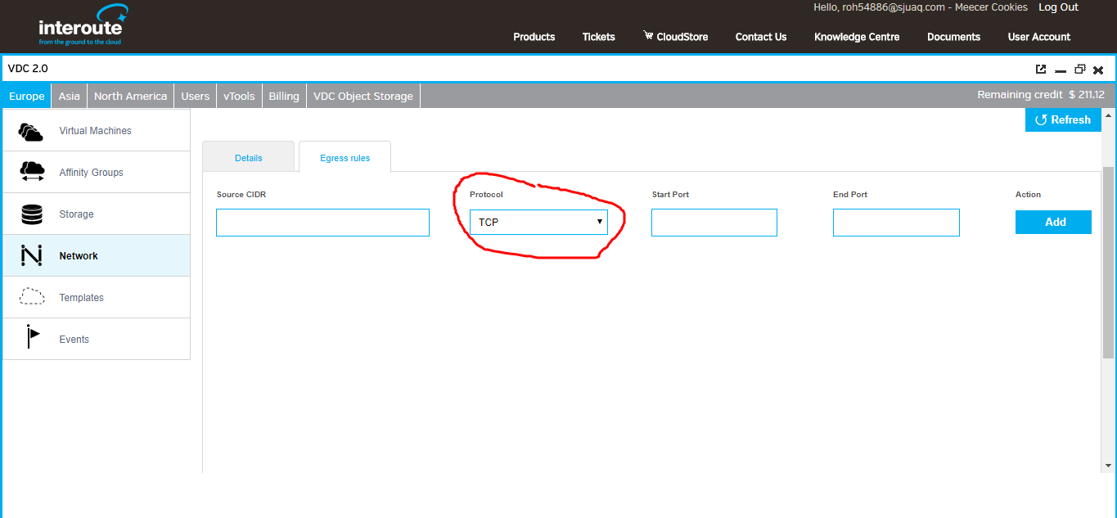Click the Remaining credit $ 211.12 text
The image size is (1117, 518).
point(1041,95)
